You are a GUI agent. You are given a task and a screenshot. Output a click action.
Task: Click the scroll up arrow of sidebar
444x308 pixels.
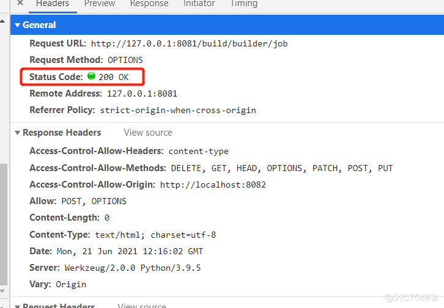(x=2, y=21)
